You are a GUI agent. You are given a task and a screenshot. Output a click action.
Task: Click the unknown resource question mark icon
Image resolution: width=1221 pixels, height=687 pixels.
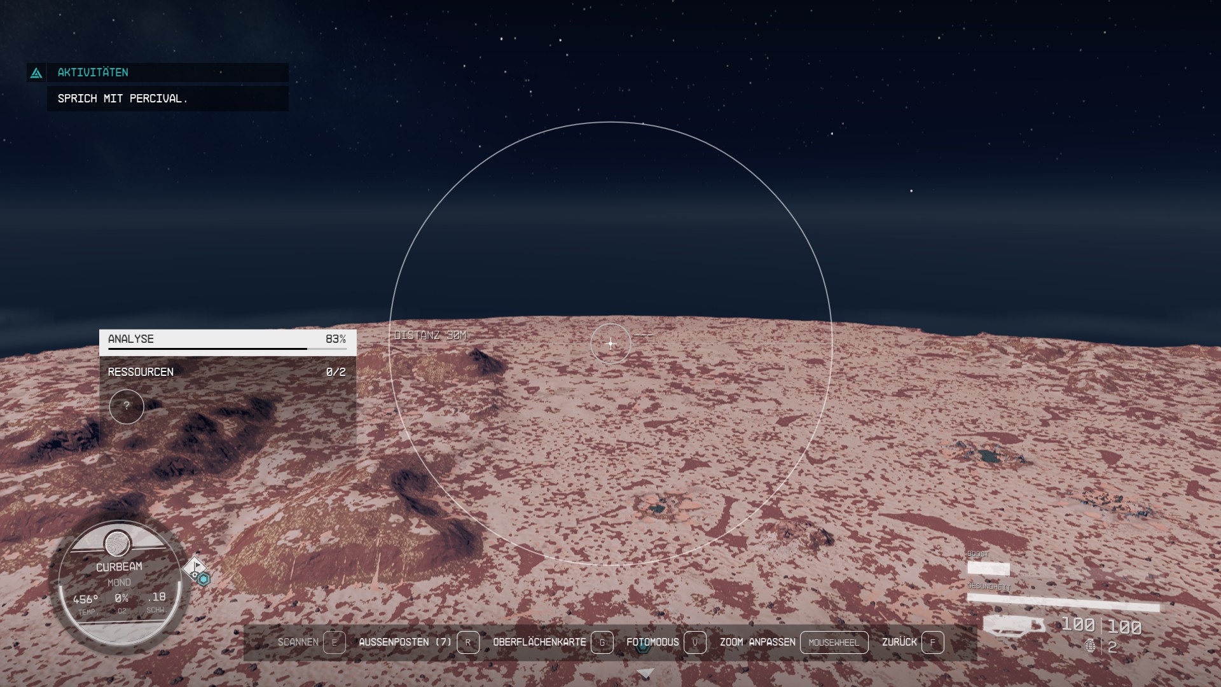point(127,406)
